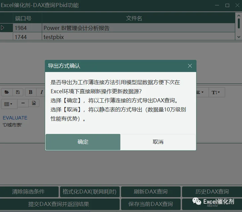
Task: Minimize the Excel催化剂 window
Action: coord(217,5)
